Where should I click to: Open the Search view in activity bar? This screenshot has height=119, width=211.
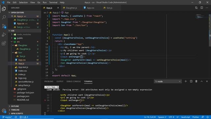pyautogui.click(x=4, y=17)
